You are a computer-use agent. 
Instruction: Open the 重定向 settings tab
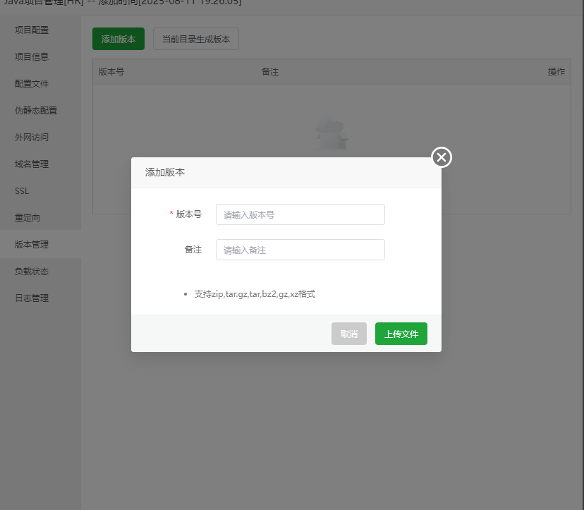tap(28, 217)
